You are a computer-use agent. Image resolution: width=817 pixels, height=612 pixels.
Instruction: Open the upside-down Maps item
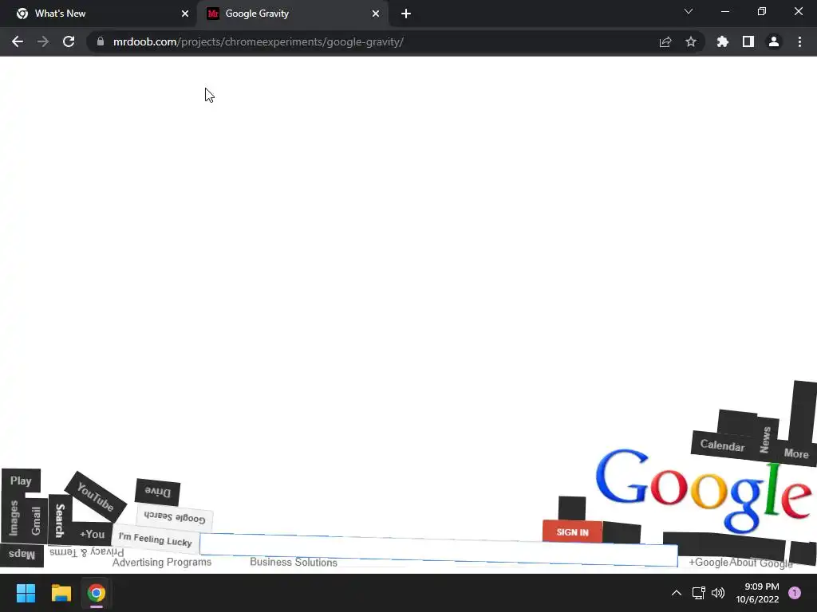22,555
